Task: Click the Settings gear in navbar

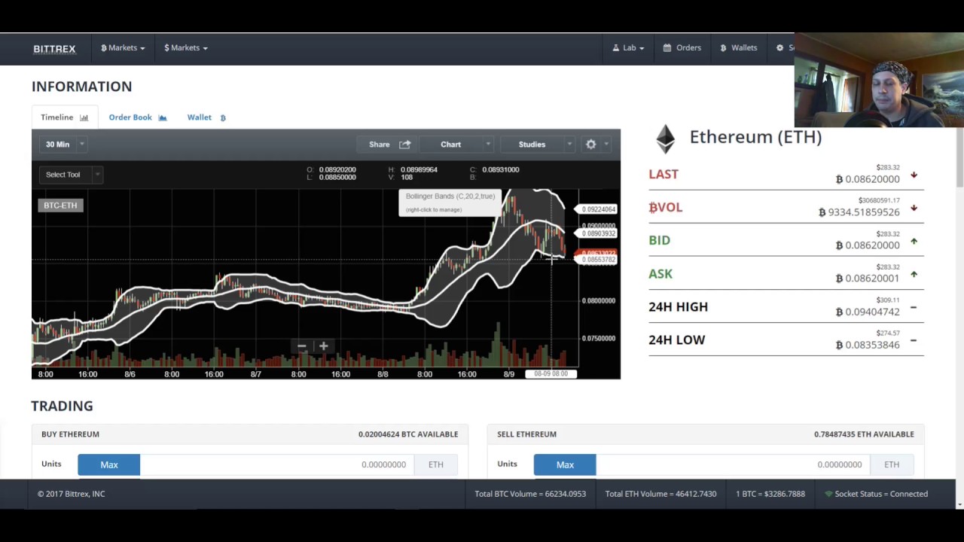Action: (x=780, y=48)
